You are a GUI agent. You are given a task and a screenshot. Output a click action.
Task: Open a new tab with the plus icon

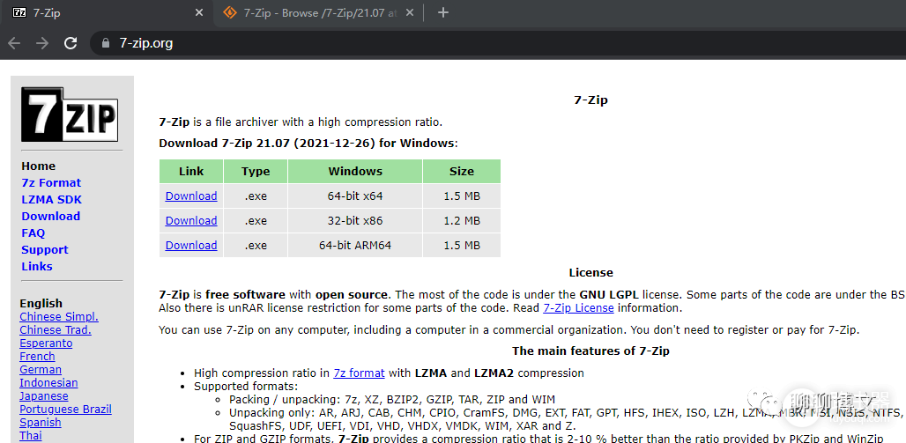[x=443, y=12]
